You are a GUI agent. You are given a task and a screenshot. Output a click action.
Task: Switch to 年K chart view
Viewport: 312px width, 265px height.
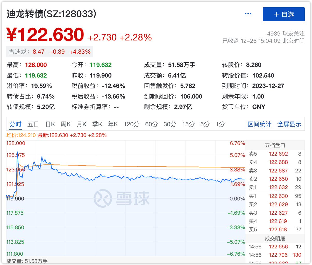(113, 124)
